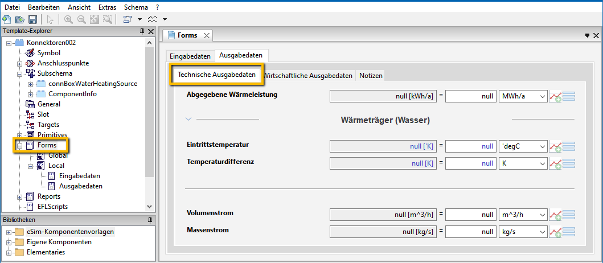This screenshot has width=603, height=263.
Task: Expand the Primitives tree node
Action: tap(19, 135)
